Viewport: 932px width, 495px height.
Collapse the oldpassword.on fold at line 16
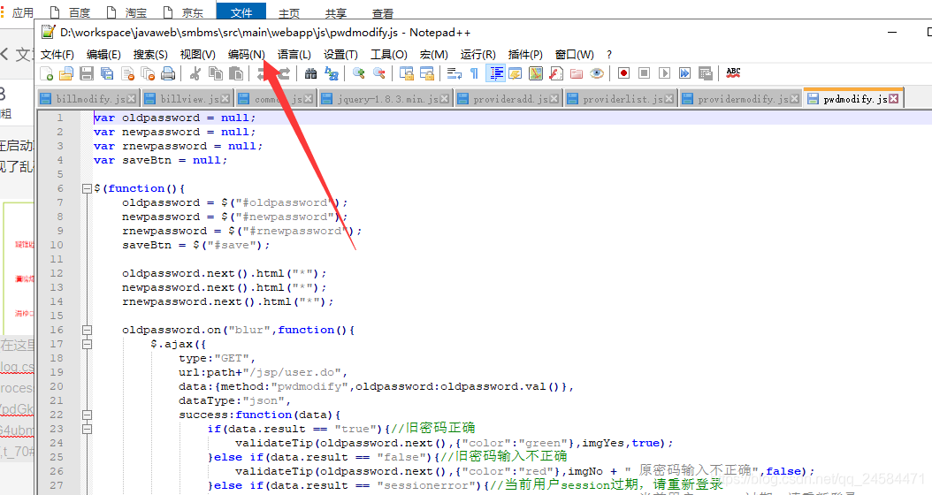(87, 330)
